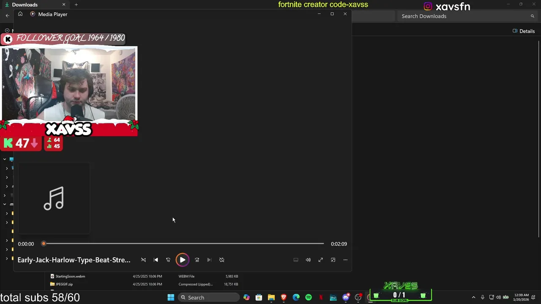Open the clock showing 12:39 AM
541x304 pixels.
pyautogui.click(x=521, y=298)
